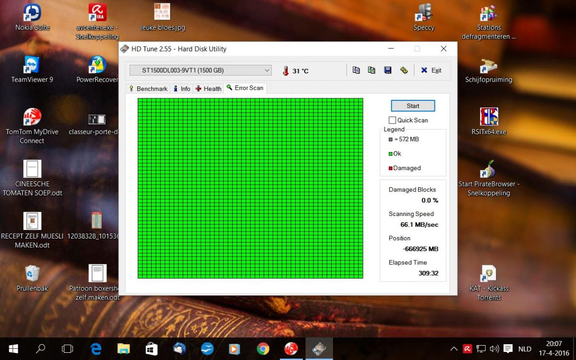Switch to the Benchmark tab
This screenshot has height=360, width=576.
pyautogui.click(x=148, y=89)
